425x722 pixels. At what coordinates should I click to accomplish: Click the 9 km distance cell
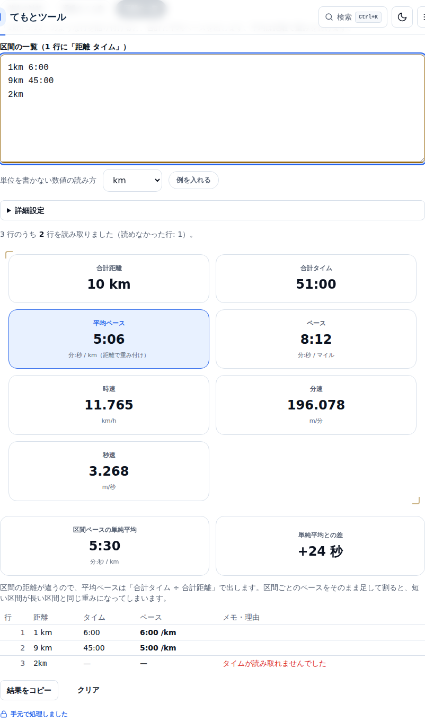[43, 648]
